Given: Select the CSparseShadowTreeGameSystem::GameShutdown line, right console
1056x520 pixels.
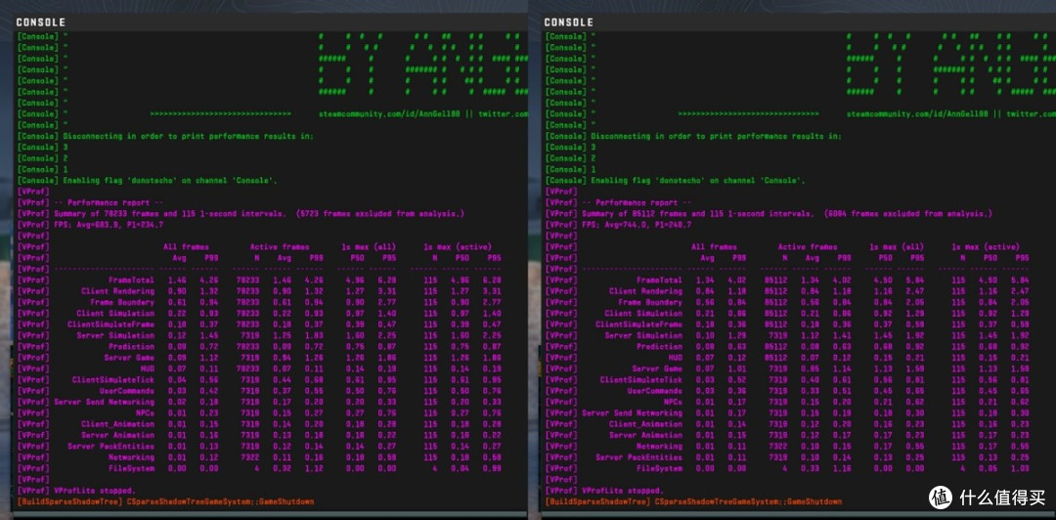Looking at the screenshot, I should click(x=693, y=501).
